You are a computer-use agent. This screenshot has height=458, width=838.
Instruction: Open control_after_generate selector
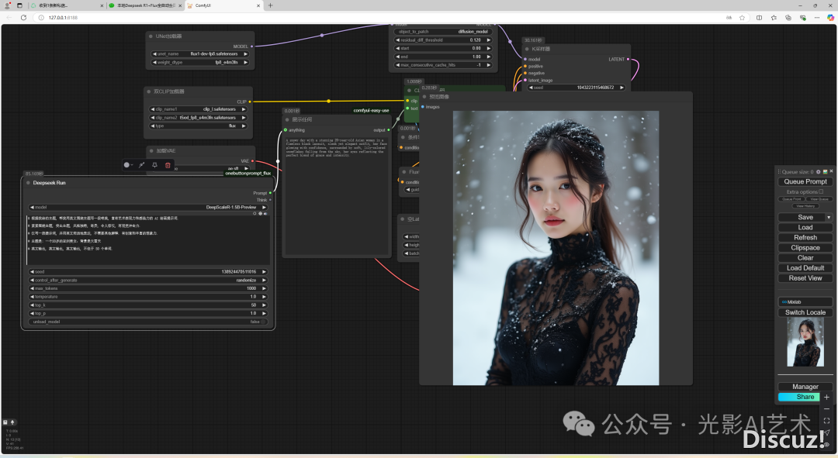[x=148, y=281]
